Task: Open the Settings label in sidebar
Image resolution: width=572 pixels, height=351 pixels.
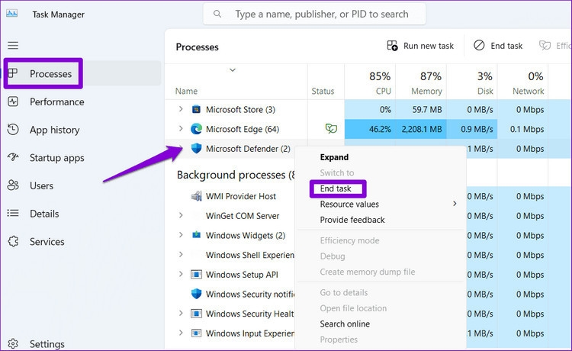Action: tap(47, 344)
